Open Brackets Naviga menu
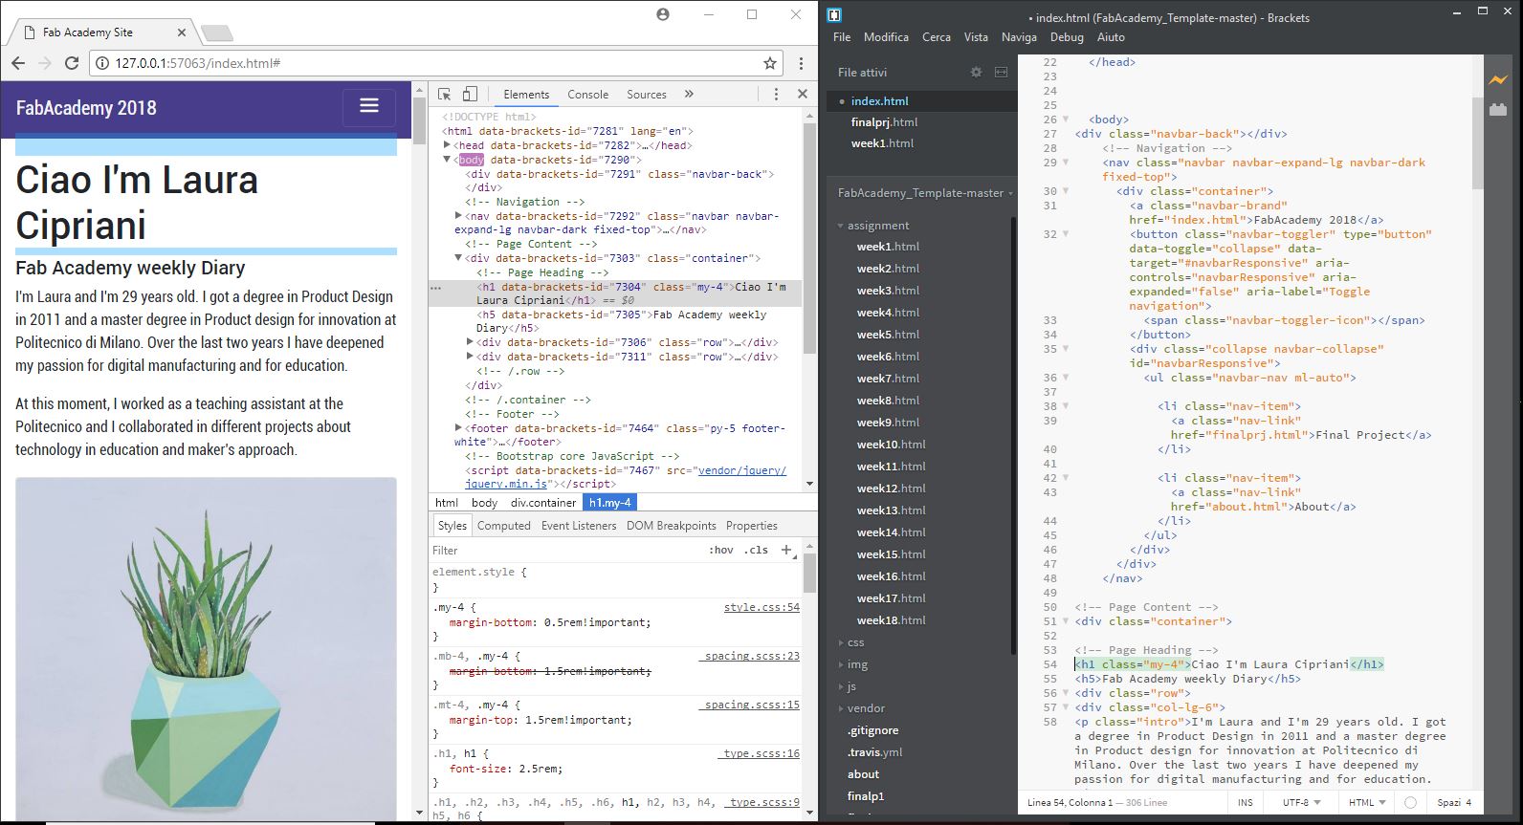1523x825 pixels. point(1019,37)
